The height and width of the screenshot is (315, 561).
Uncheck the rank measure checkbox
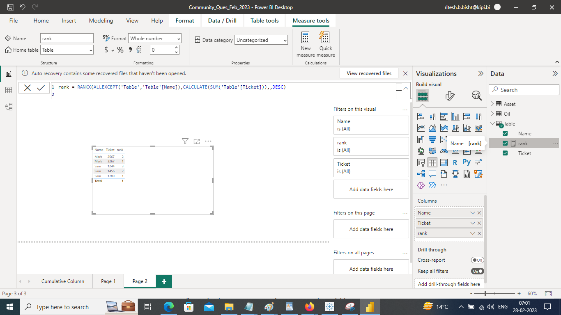pyautogui.click(x=505, y=144)
